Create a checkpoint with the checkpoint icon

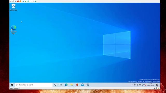point(28,1)
